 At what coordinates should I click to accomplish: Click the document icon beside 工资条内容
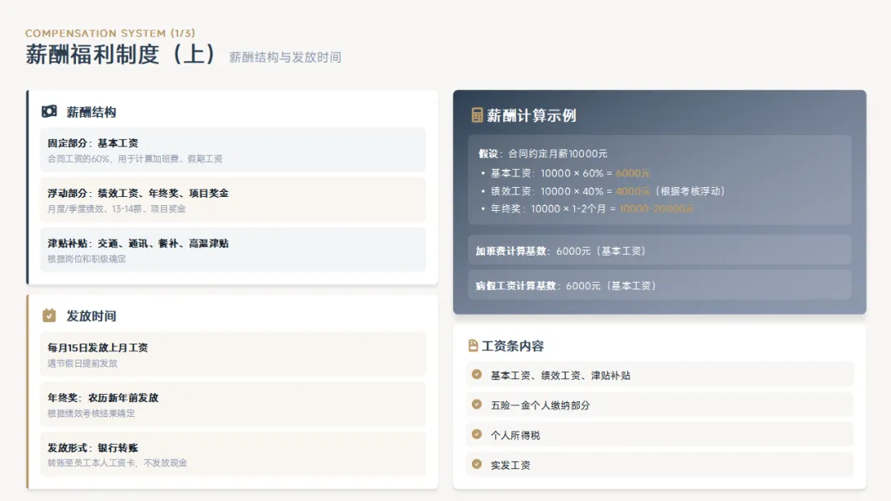472,345
